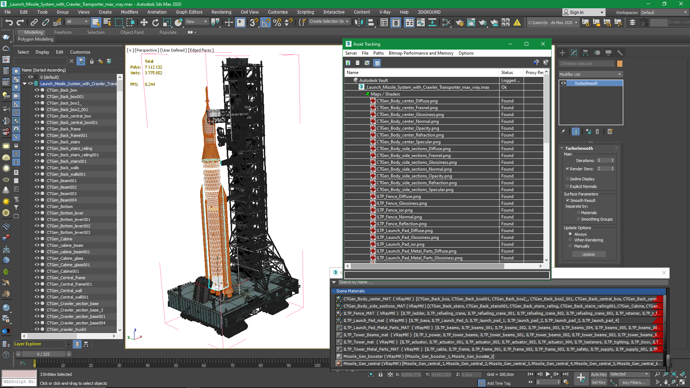
Task: Remove modifier from stack trash icon
Action: pos(597,131)
